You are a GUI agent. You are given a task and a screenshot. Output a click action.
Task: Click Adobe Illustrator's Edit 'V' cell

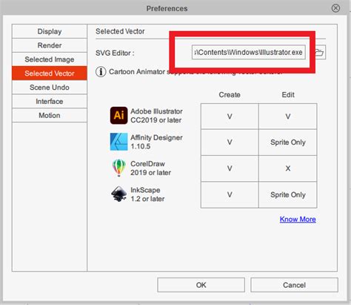[x=288, y=117]
